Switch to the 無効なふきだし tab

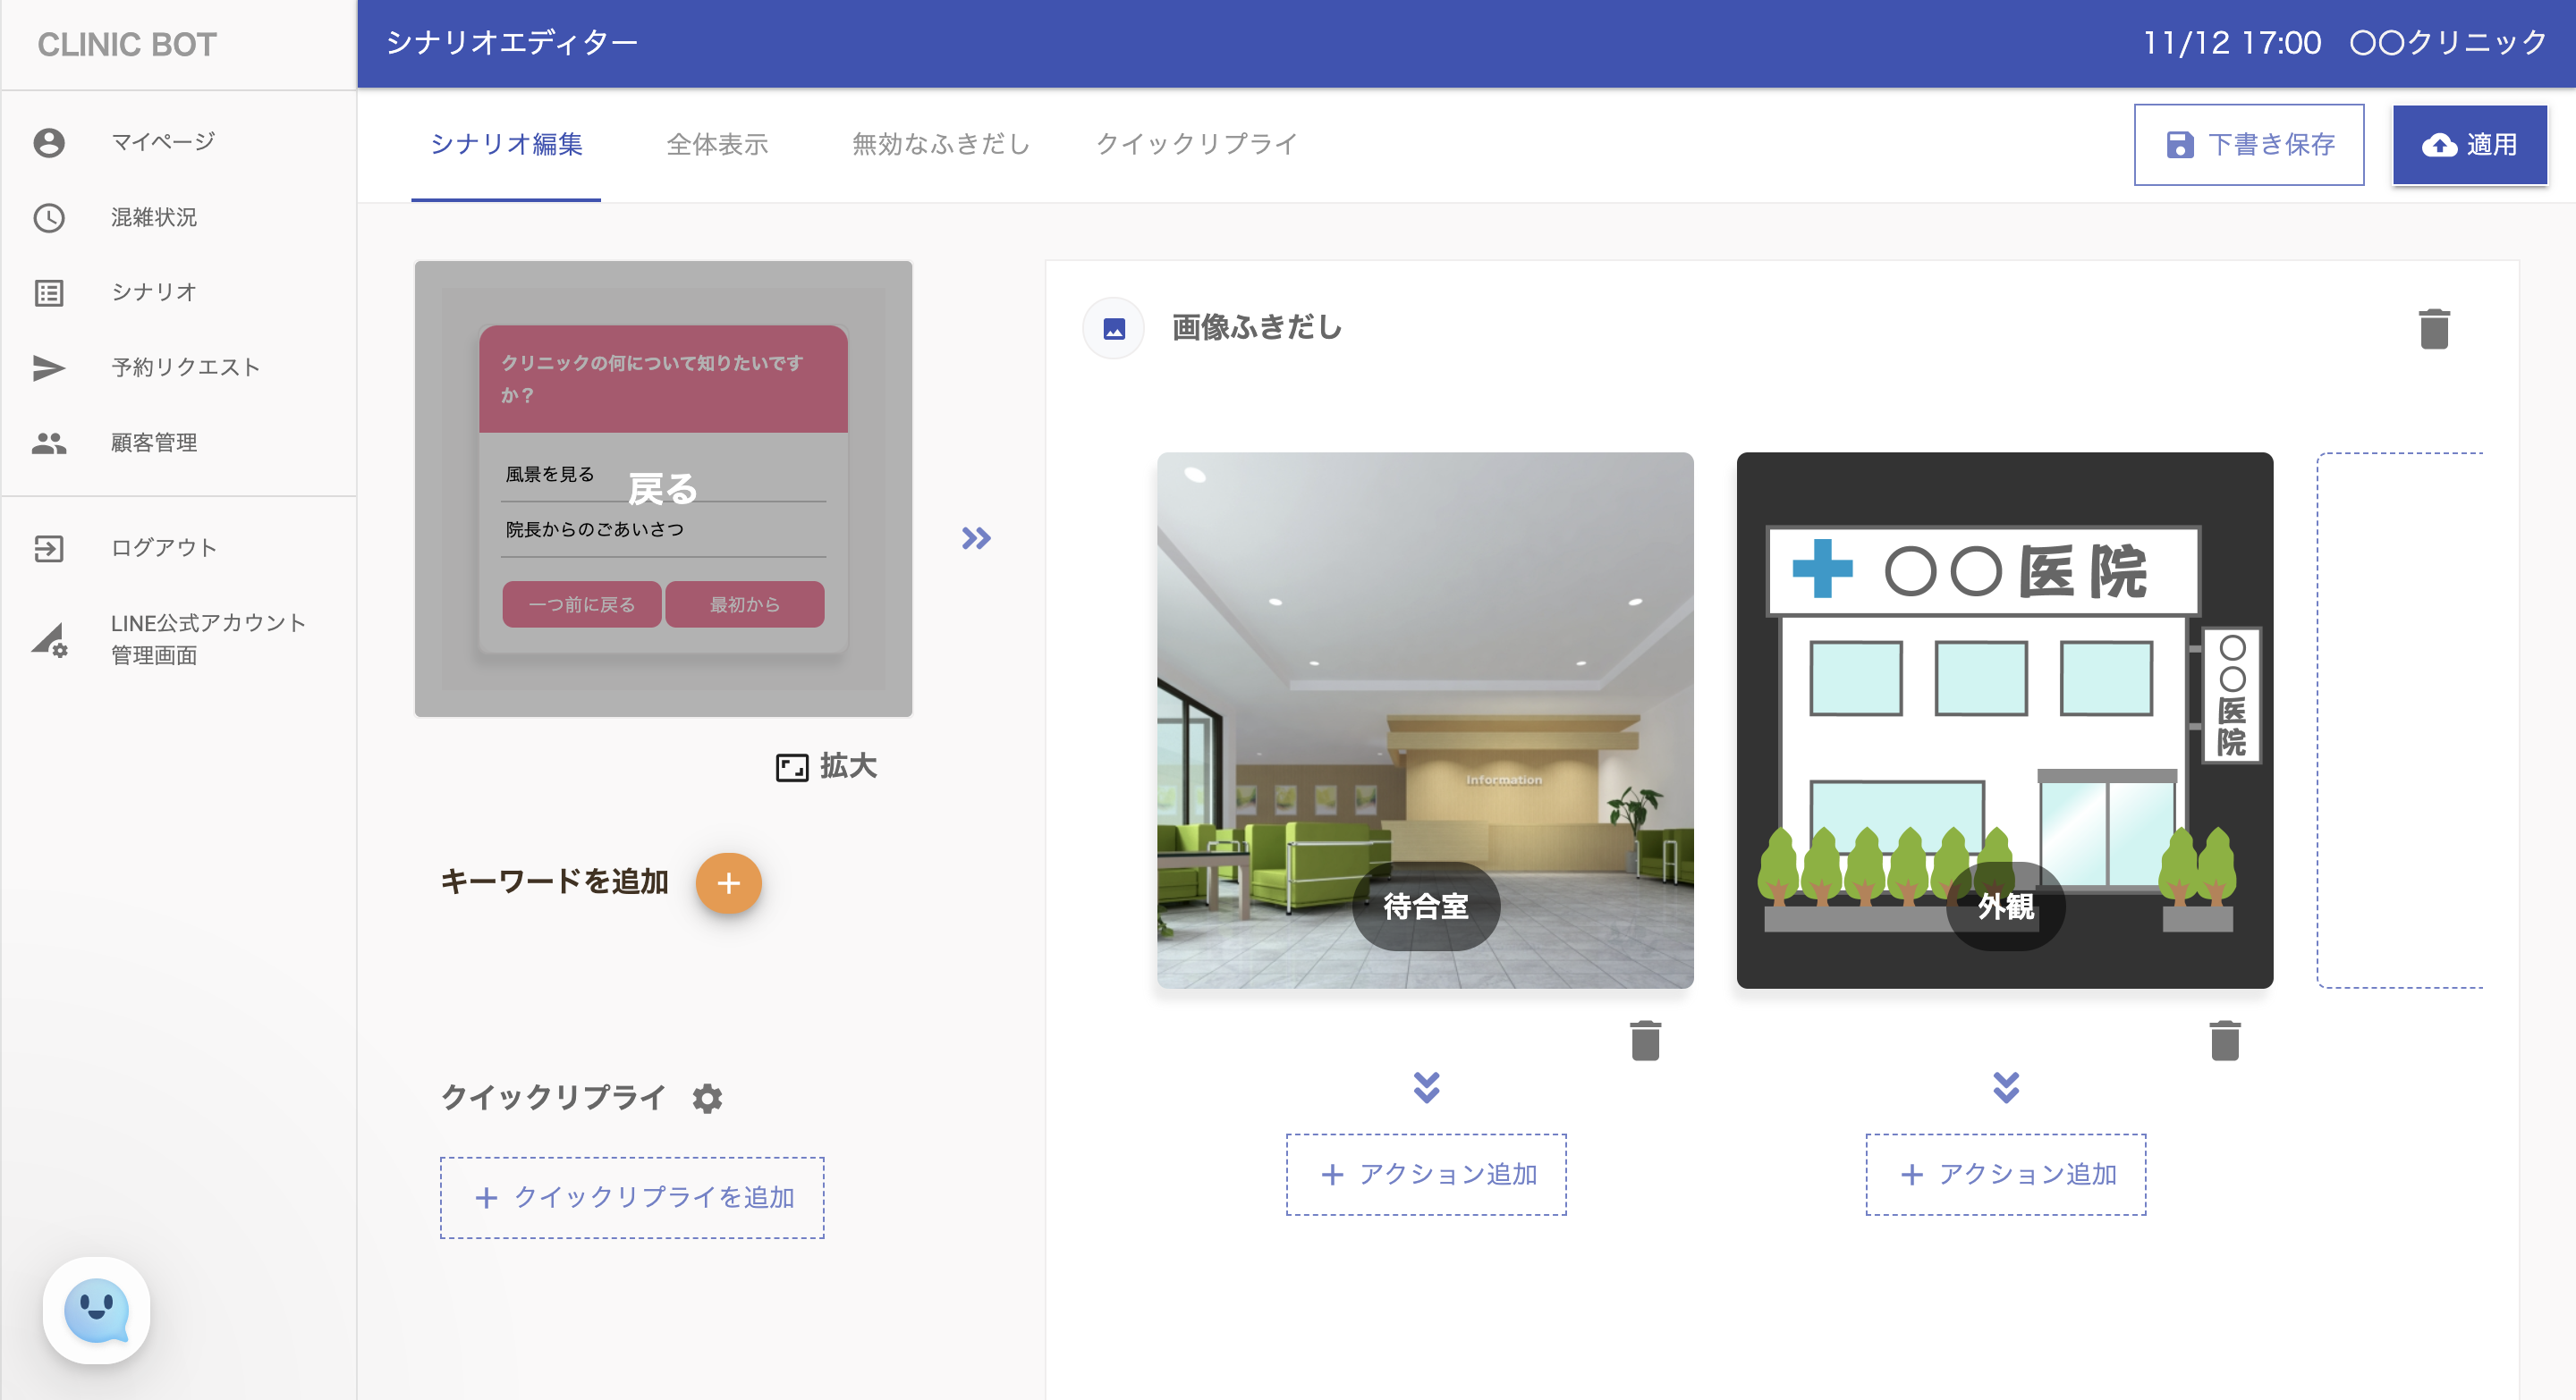pyautogui.click(x=940, y=144)
